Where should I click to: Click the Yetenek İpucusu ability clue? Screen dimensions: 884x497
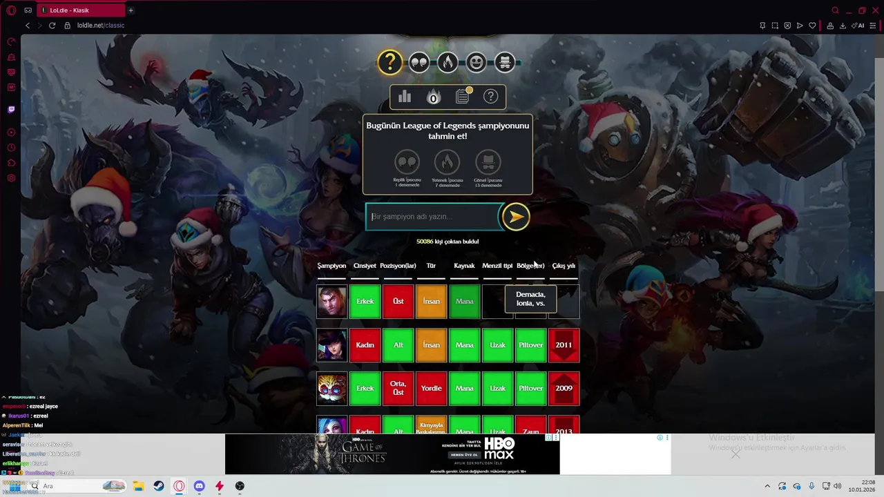point(447,168)
